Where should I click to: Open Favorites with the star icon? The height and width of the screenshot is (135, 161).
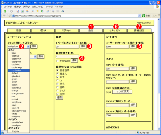(37, 11)
